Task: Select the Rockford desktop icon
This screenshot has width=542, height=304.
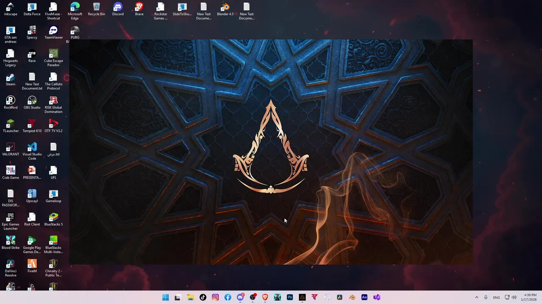Action: 11,103
